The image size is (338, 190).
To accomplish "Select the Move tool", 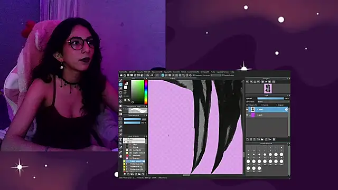I will tap(120, 101).
